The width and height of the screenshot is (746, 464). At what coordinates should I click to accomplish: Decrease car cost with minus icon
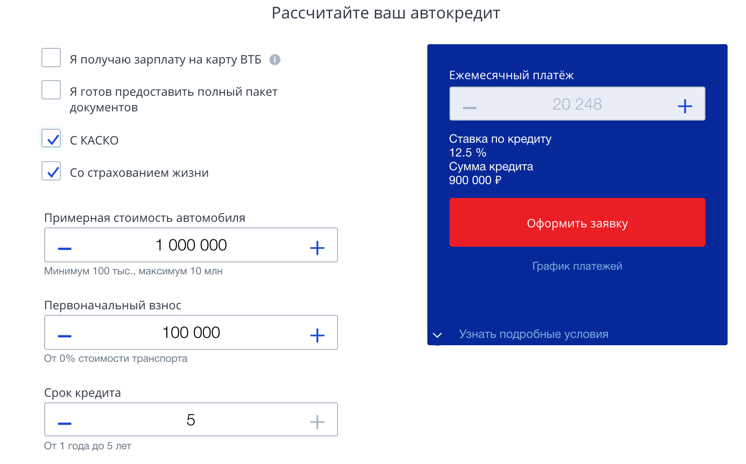(65, 248)
